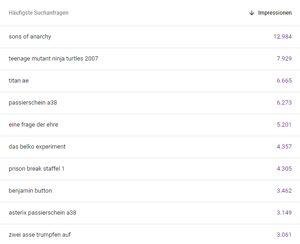Select the 3.462 impressions figure
Image resolution: width=300 pixels, height=244 pixels.
point(284,191)
